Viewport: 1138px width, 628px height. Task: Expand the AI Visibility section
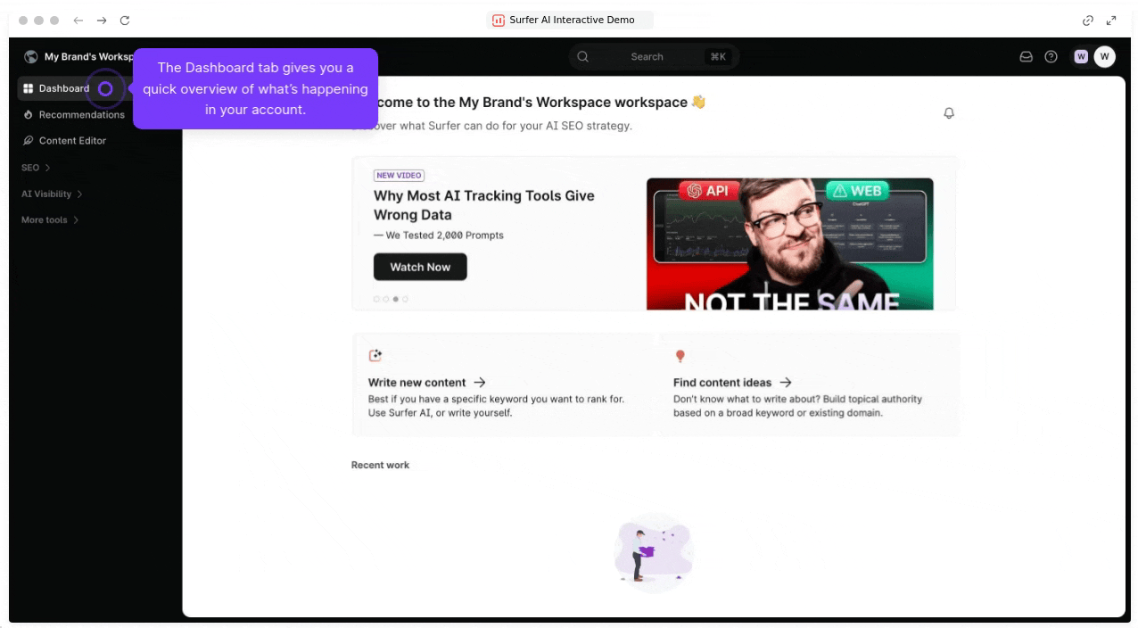click(52, 194)
